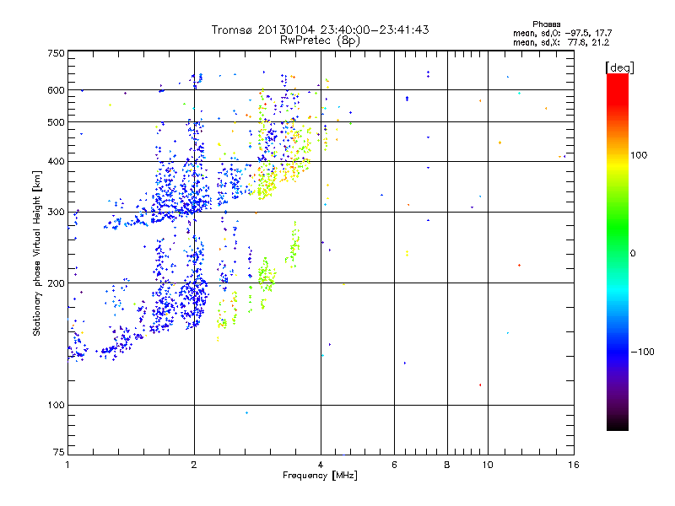Click the x-axis '6' tick label
Screen dimensions: 675x506
coord(394,465)
